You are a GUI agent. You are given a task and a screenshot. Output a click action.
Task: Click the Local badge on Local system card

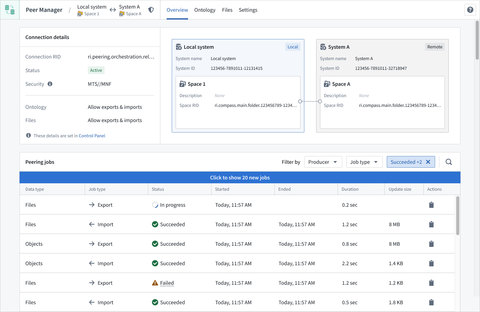tap(293, 46)
